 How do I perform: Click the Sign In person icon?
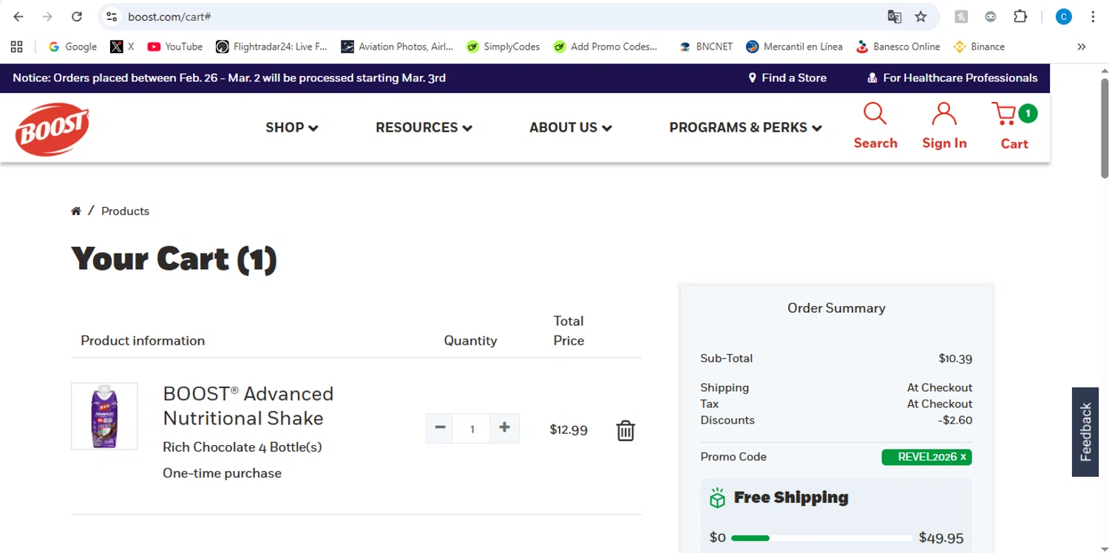tap(944, 114)
